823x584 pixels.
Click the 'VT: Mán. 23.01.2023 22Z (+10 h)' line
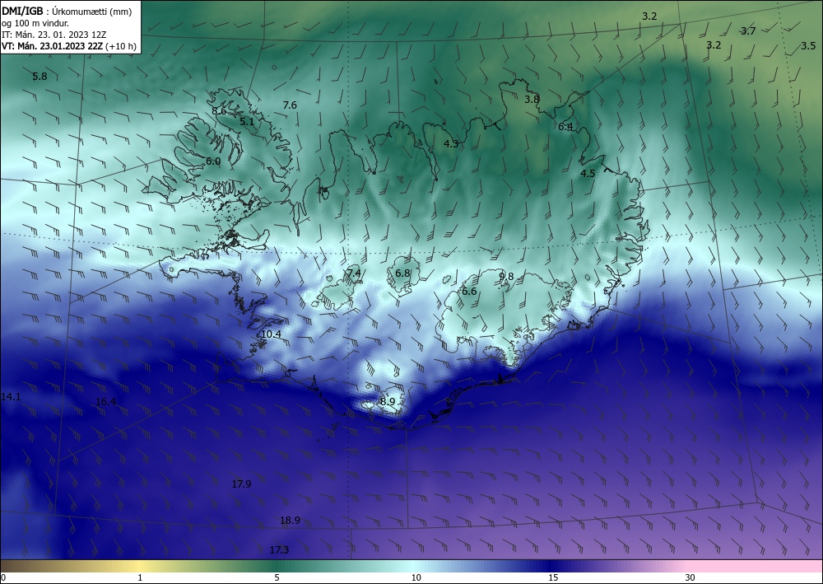click(69, 46)
